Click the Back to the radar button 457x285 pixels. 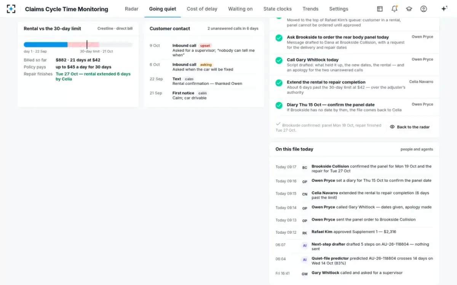pos(410,127)
